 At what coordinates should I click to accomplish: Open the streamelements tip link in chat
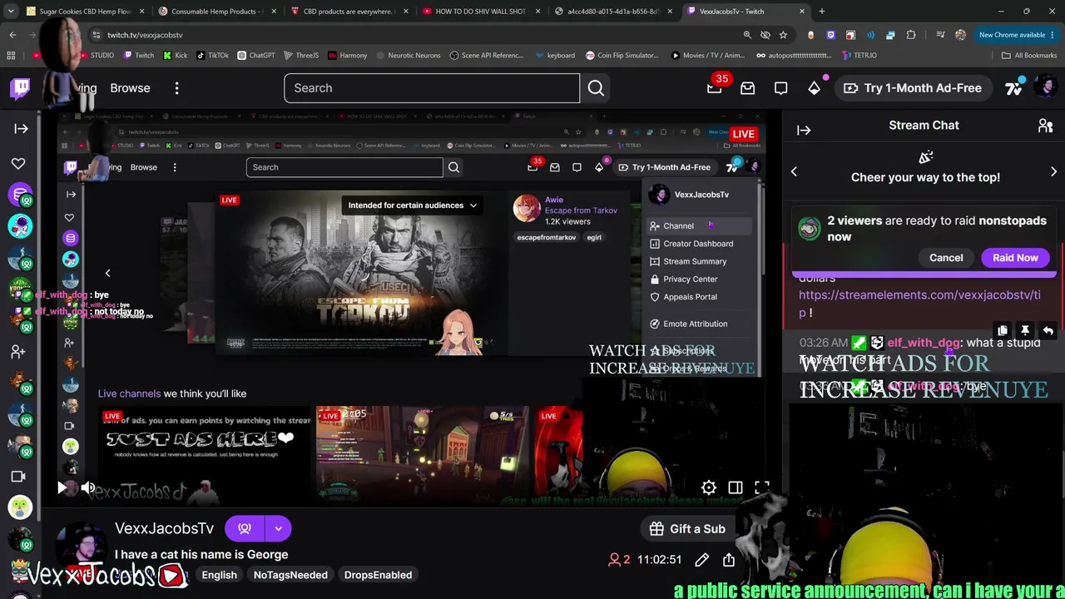pyautogui.click(x=919, y=304)
